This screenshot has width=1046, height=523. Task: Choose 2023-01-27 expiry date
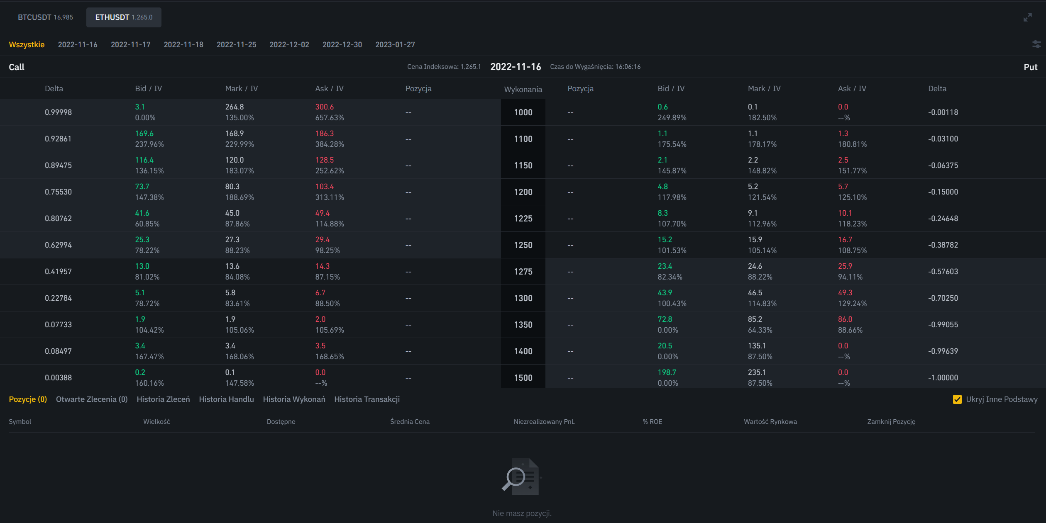pyautogui.click(x=395, y=44)
